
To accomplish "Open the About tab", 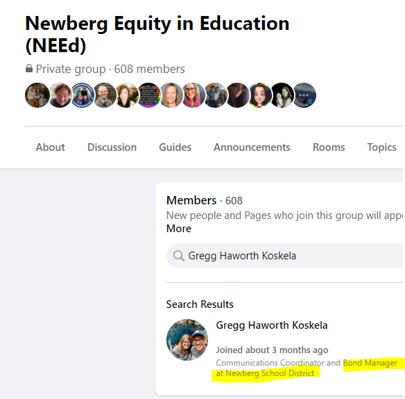I will (51, 147).
